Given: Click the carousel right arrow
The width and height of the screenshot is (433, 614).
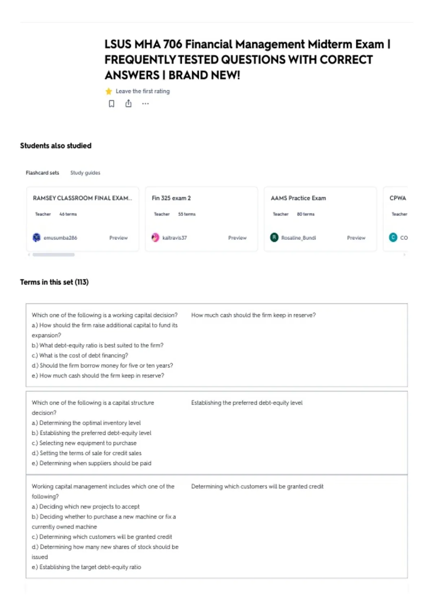Looking at the screenshot, I should point(404,255).
